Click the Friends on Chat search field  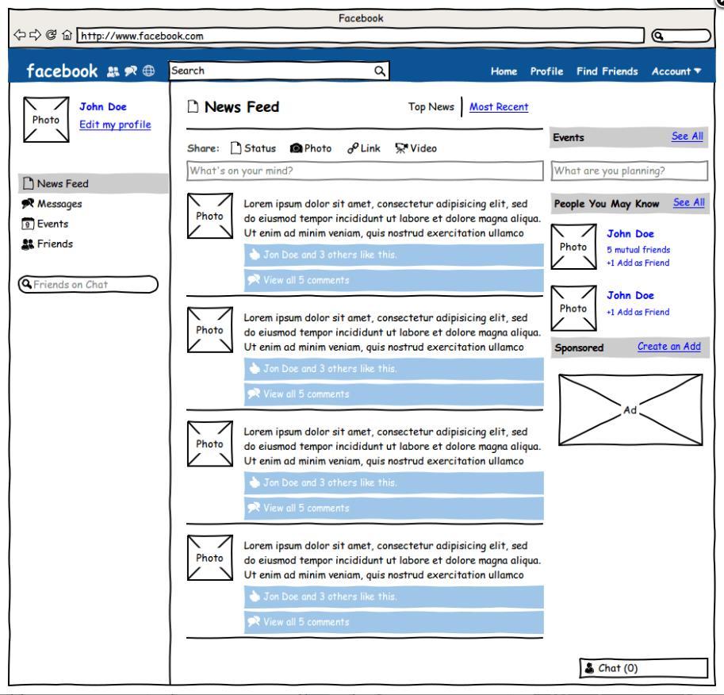click(x=88, y=284)
